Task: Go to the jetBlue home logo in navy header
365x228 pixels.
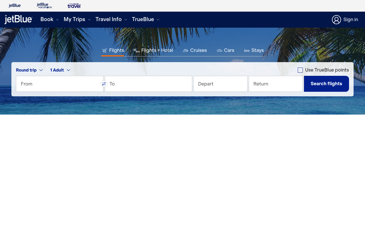Action: point(19,20)
